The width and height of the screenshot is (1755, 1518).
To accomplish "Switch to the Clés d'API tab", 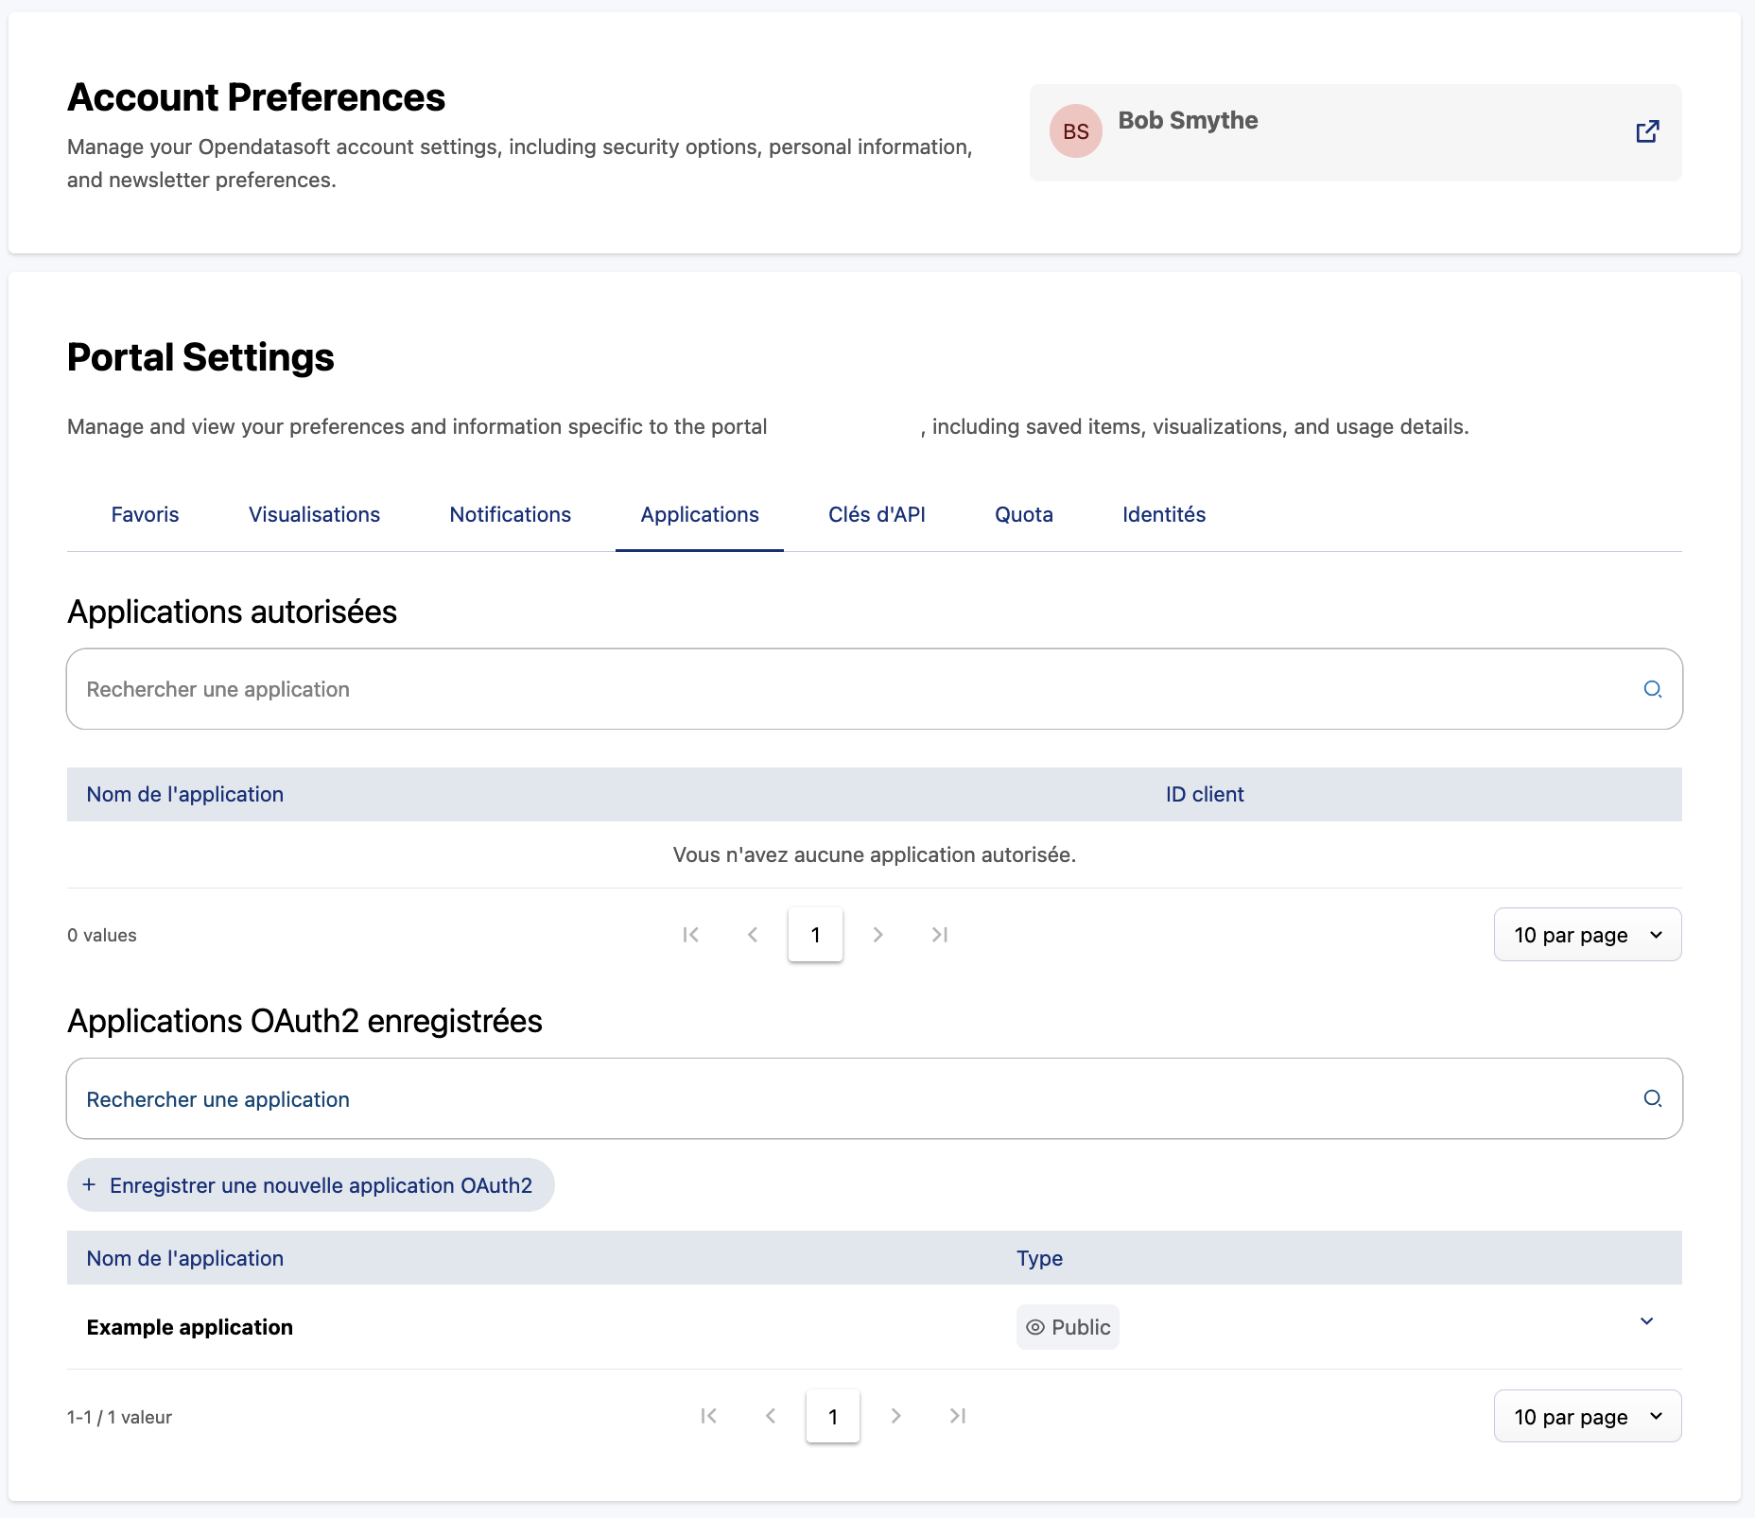I will [877, 514].
